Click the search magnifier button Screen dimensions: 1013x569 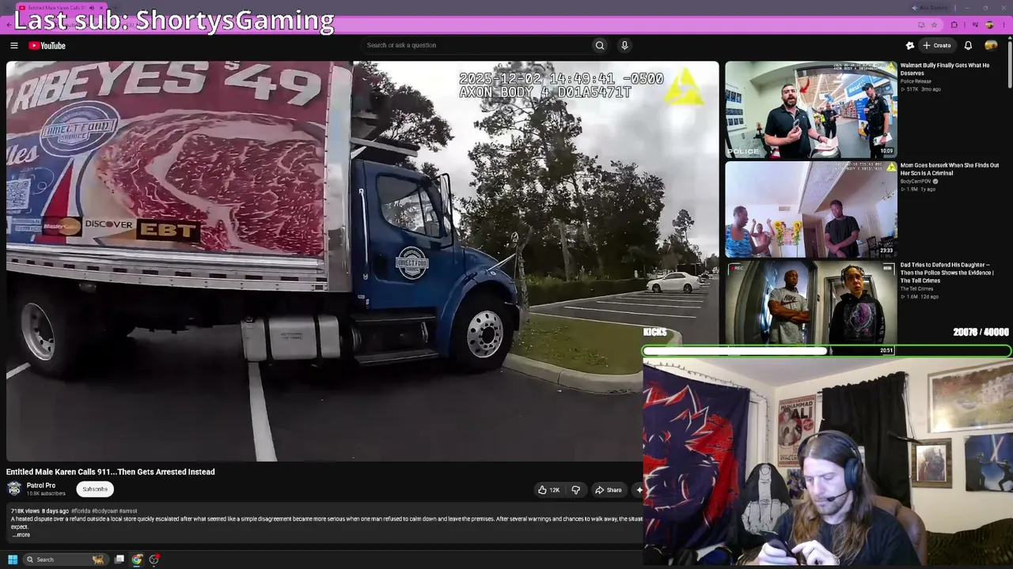(x=600, y=45)
